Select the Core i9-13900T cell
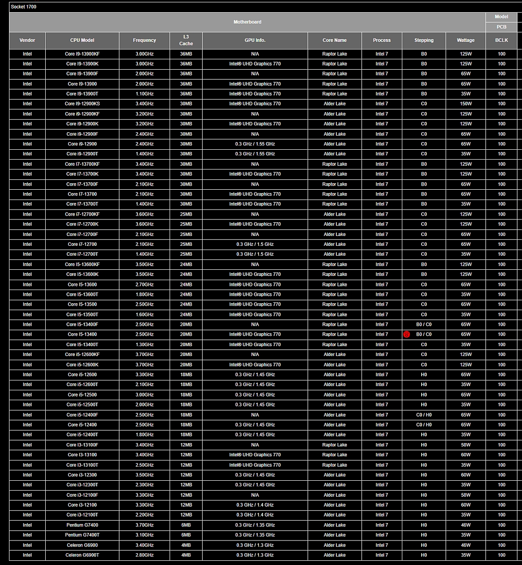This screenshot has height=565, width=522. [x=82, y=94]
